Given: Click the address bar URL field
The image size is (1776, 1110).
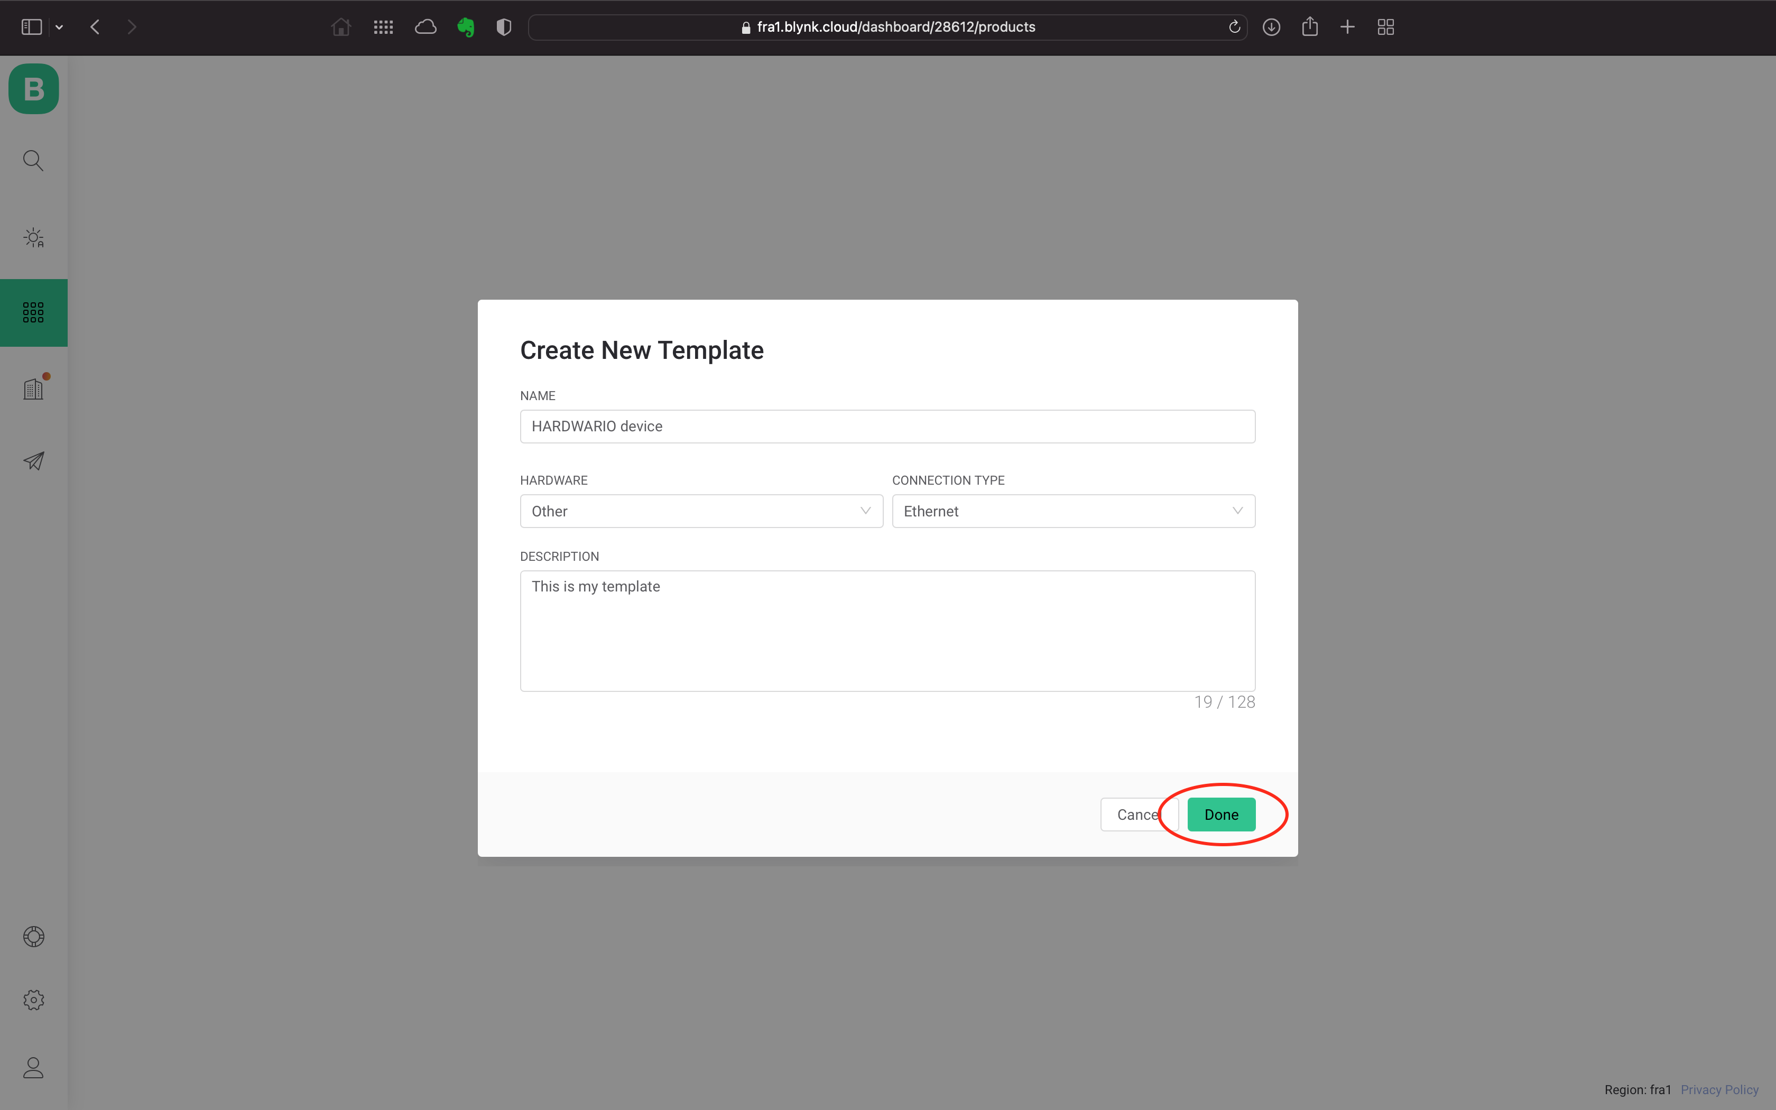Looking at the screenshot, I should point(888,27).
